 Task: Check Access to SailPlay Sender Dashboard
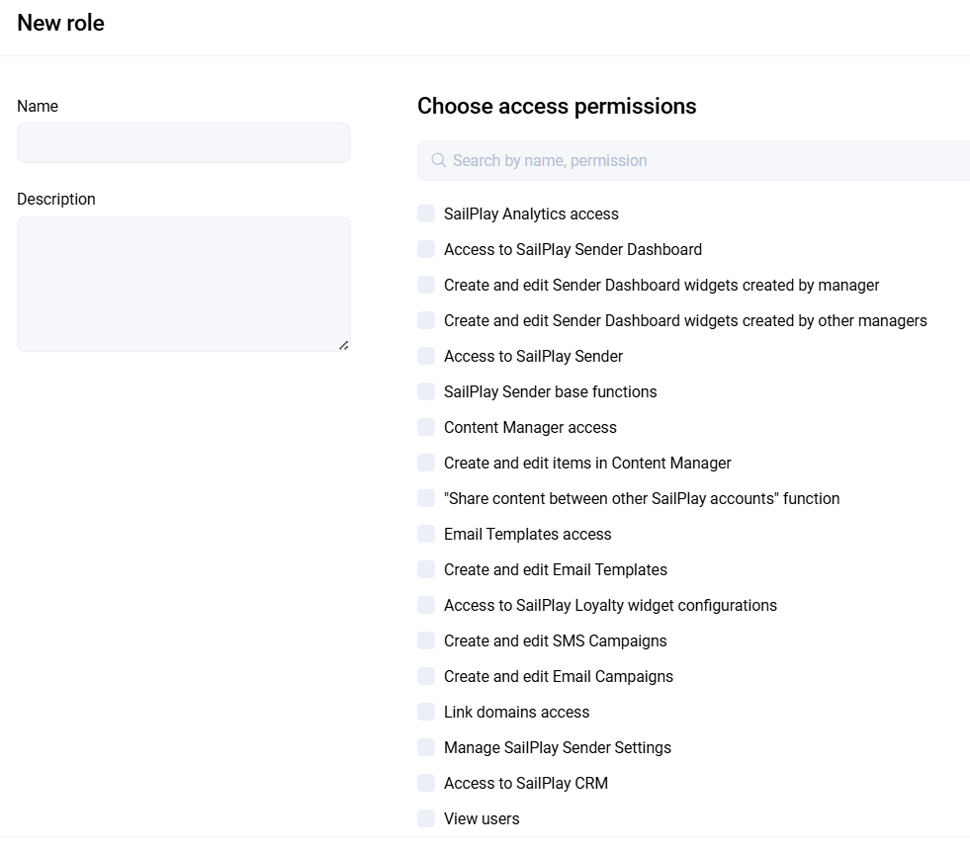(x=426, y=249)
